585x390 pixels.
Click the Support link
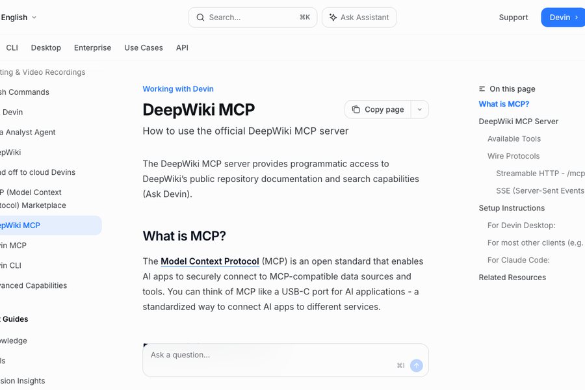tap(513, 18)
